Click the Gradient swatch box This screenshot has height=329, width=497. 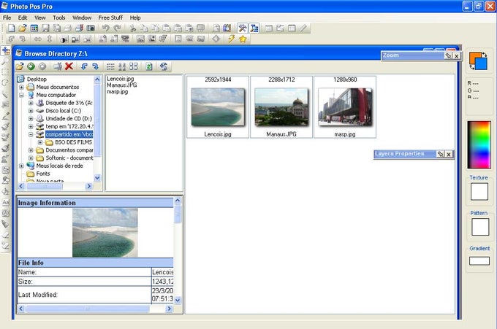click(x=479, y=260)
